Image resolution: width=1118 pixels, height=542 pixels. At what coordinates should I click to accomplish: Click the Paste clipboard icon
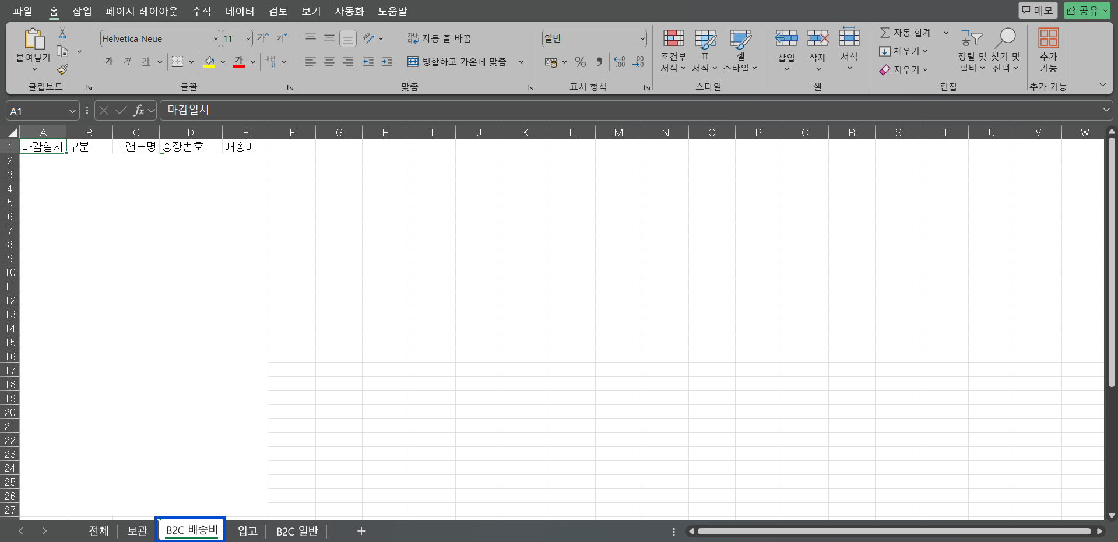click(x=34, y=38)
